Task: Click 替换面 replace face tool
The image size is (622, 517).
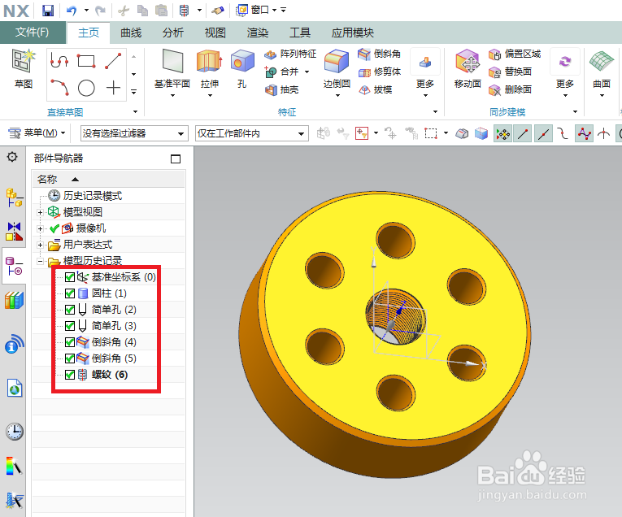Action: [510, 72]
